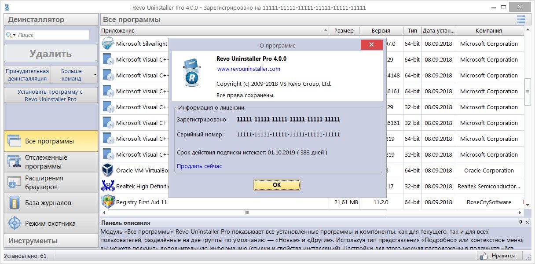Viewport: 535px width, 264px height.
Task: Open the Logs Database section
Action: (51, 203)
